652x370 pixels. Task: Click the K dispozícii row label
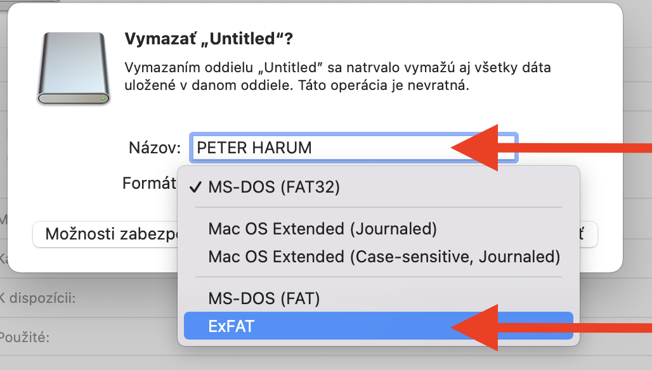38,297
